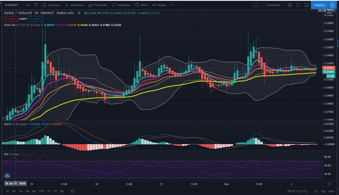Viewport: 339px width, 195px height.
Task: Open the 1h timeframe interval dropdown
Action: click(28, 5)
